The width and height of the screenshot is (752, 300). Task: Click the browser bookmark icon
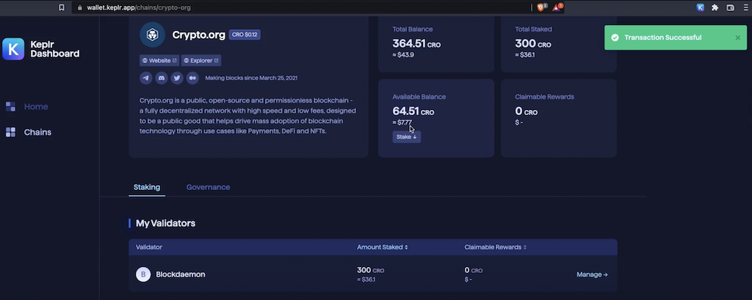(x=62, y=7)
